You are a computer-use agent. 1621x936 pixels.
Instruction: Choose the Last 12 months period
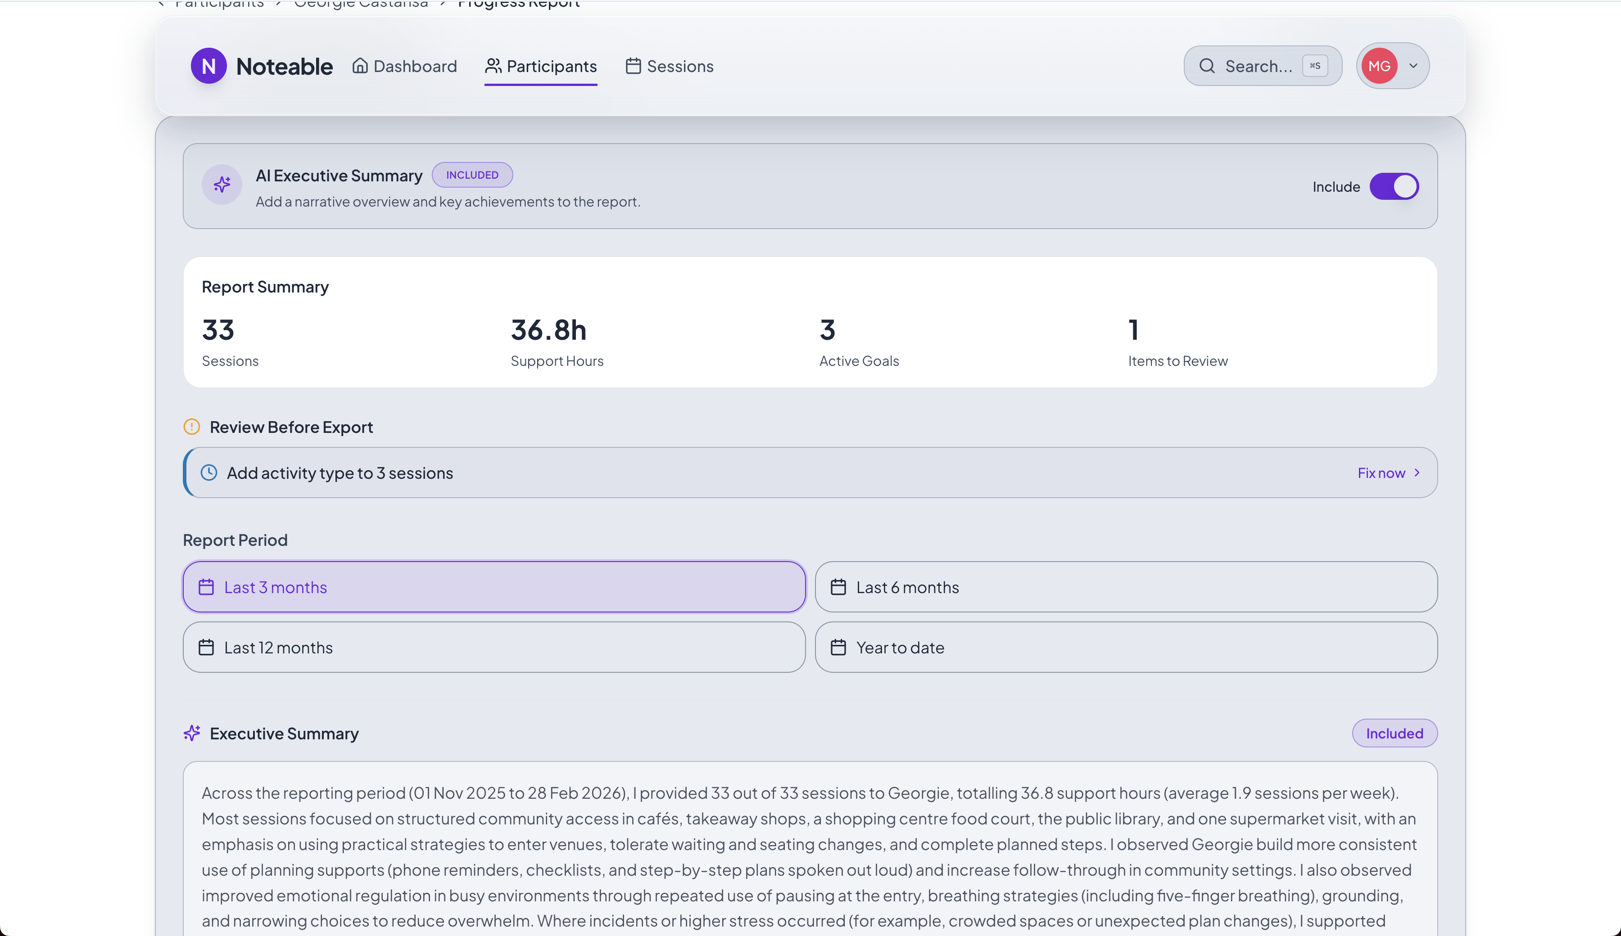click(x=494, y=648)
